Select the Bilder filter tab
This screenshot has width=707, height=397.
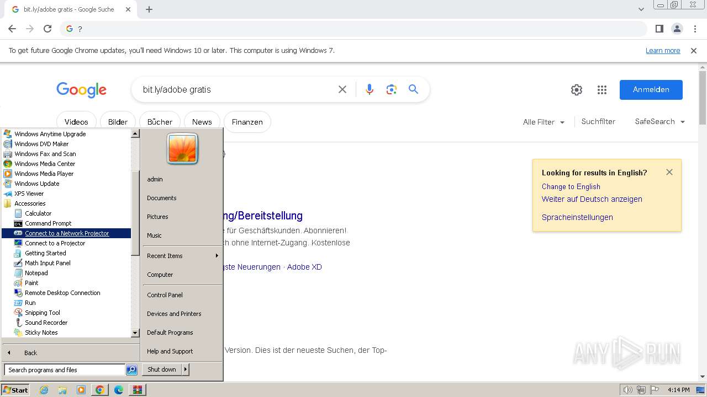[118, 122]
